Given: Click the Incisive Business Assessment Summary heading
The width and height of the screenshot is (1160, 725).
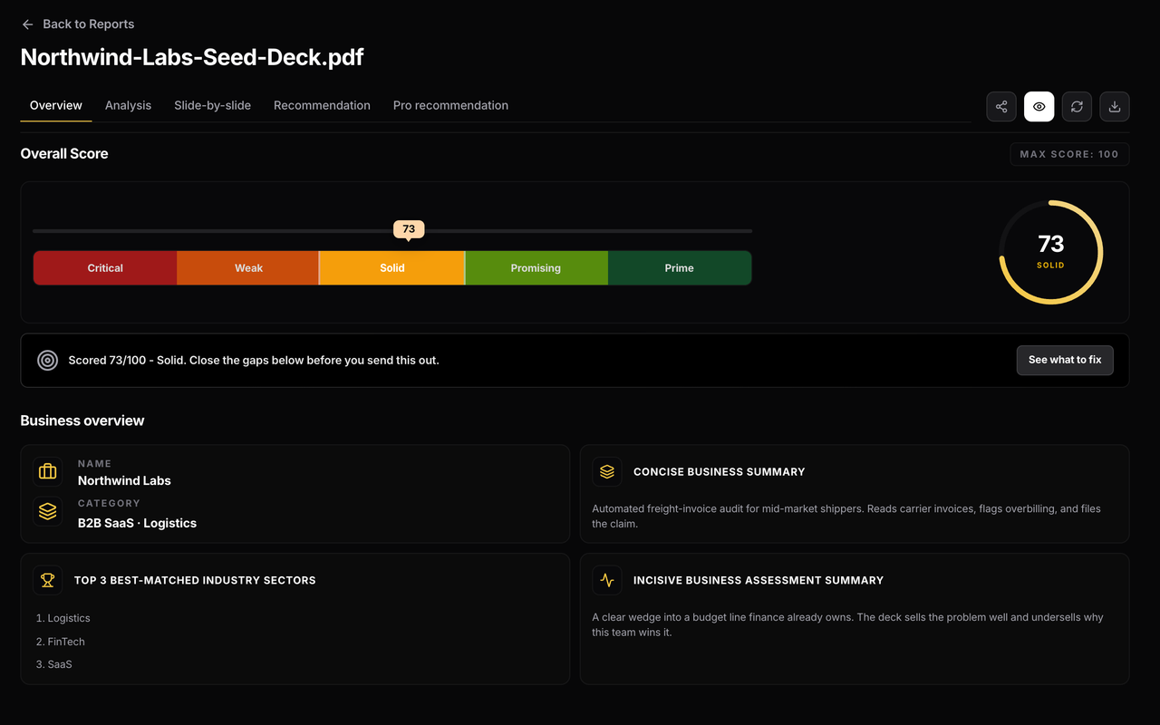Looking at the screenshot, I should pyautogui.click(x=759, y=580).
